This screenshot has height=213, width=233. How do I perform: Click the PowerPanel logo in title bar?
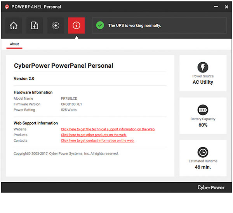click(x=7, y=7)
